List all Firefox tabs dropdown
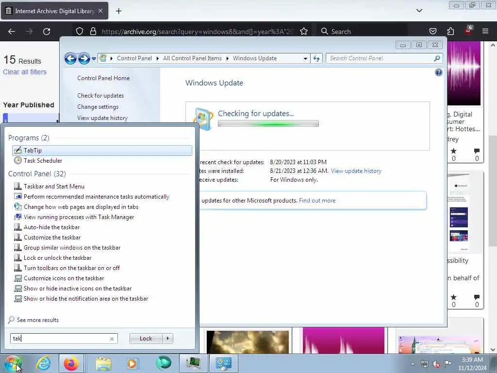The image size is (497, 373). pos(419,11)
